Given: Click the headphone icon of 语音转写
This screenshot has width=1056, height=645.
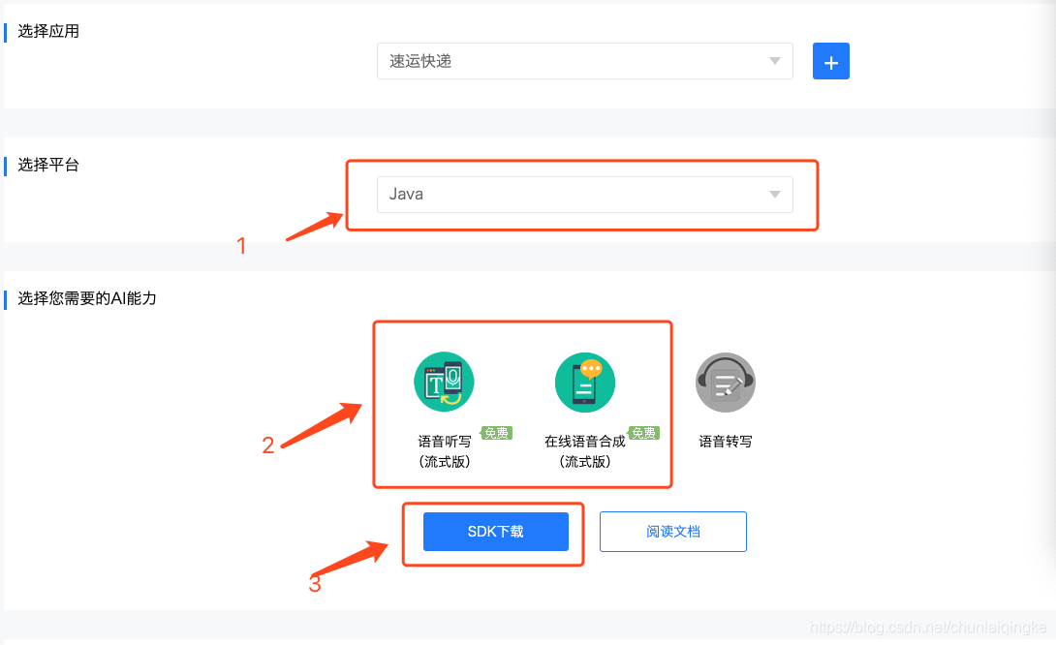Looking at the screenshot, I should 725,383.
